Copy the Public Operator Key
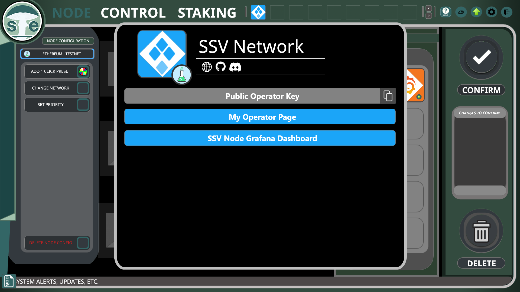The width and height of the screenshot is (520, 292). point(388,96)
